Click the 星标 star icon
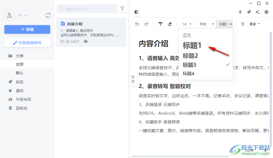This screenshot has height=158, width=273. coord(10,90)
